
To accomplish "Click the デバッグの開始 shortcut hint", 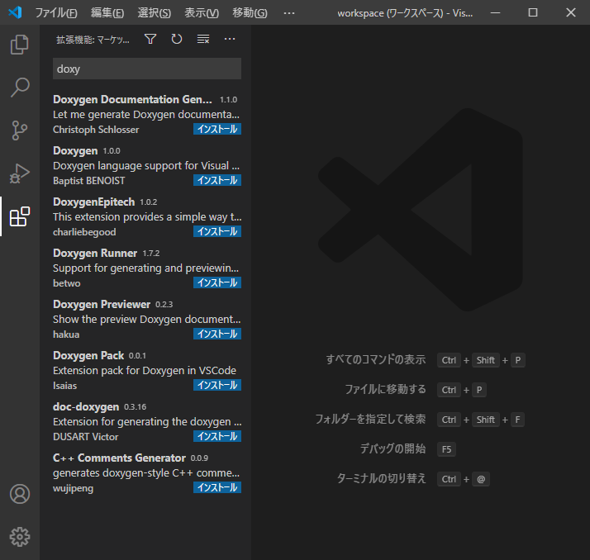I will pyautogui.click(x=393, y=448).
